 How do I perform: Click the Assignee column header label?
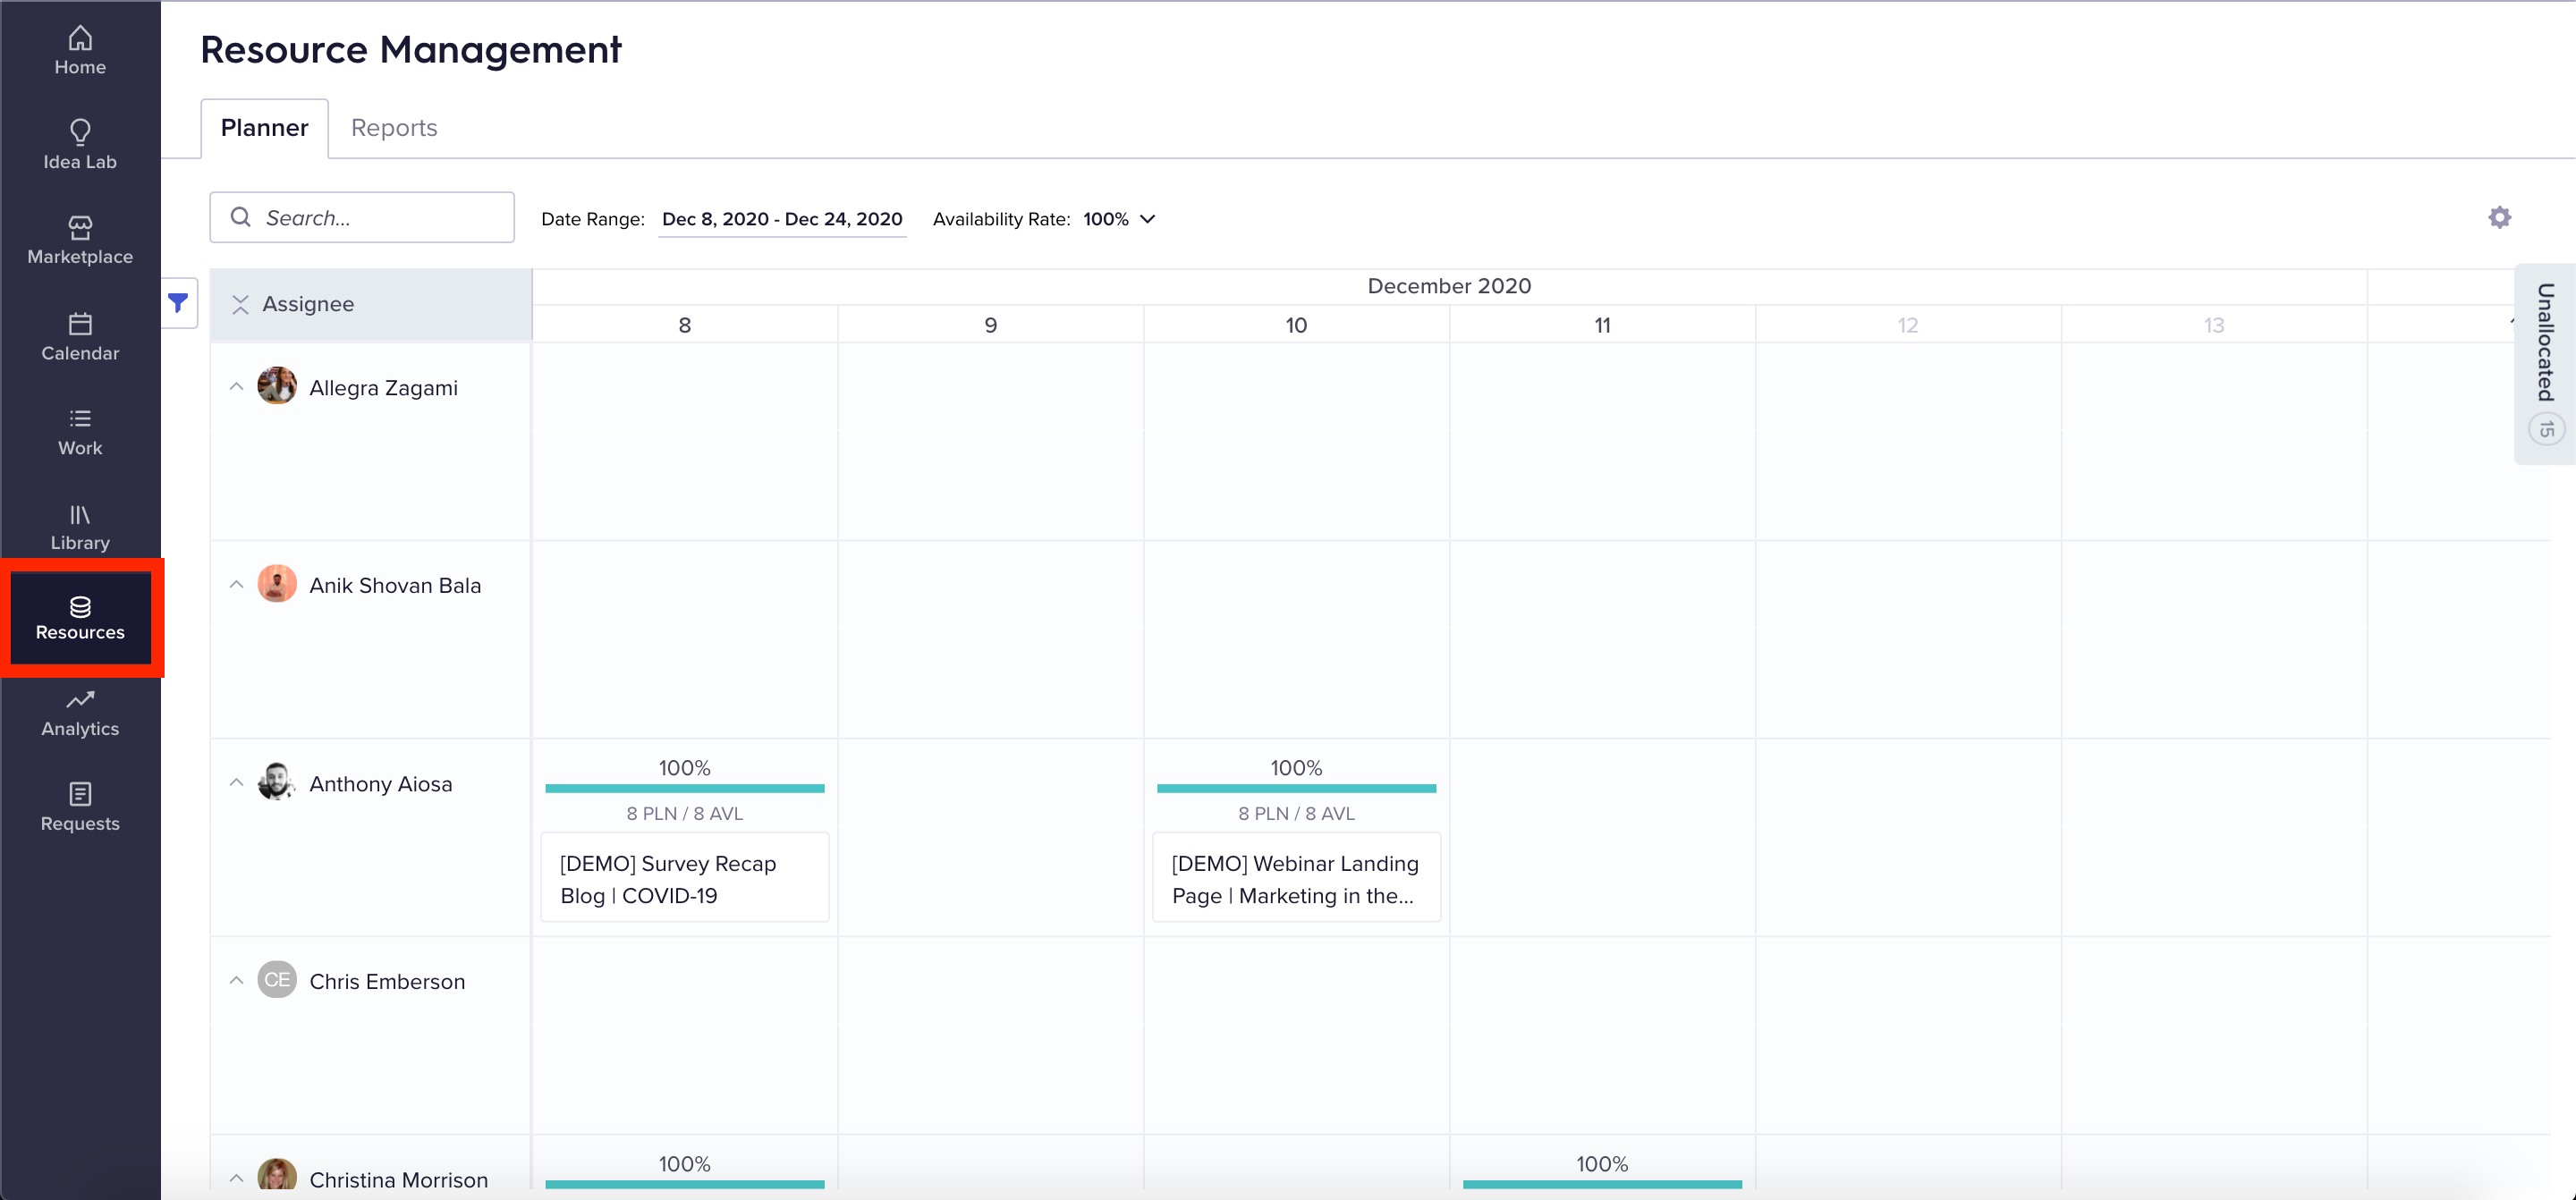point(308,304)
